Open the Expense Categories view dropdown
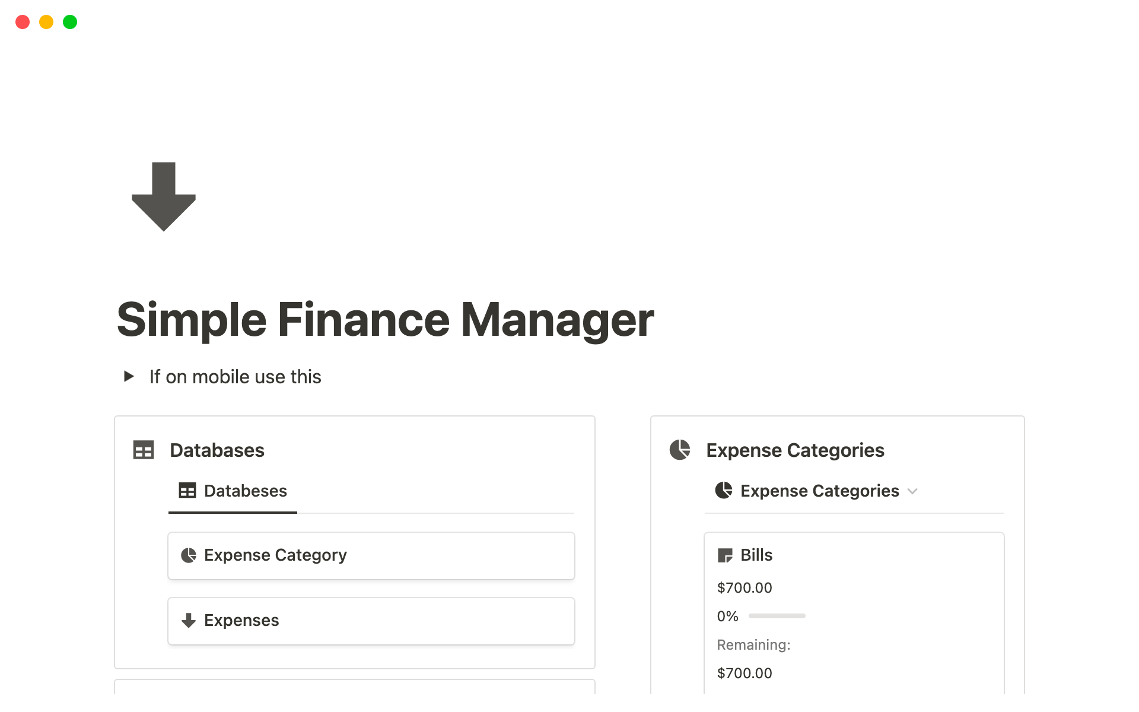The height and width of the screenshot is (712, 1139). [x=914, y=491]
